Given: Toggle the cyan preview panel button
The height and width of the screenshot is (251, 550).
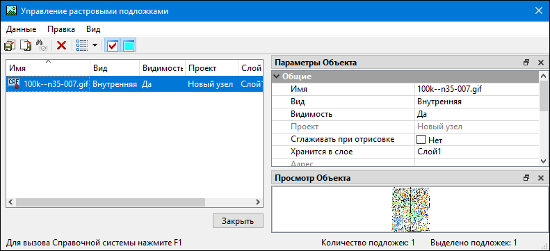Looking at the screenshot, I should click(129, 46).
